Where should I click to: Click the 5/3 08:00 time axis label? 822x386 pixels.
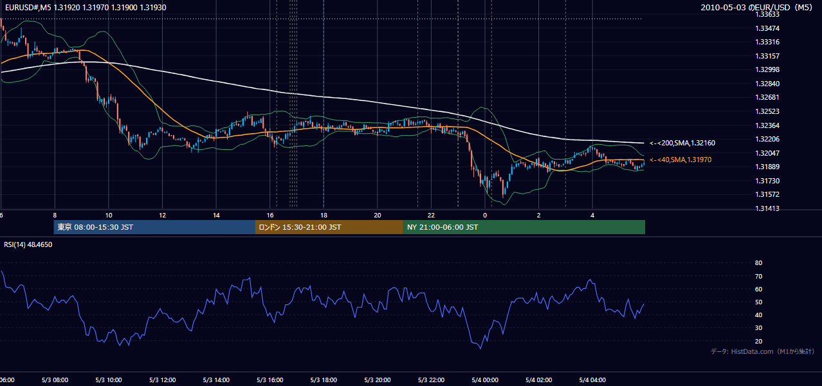coord(55,380)
